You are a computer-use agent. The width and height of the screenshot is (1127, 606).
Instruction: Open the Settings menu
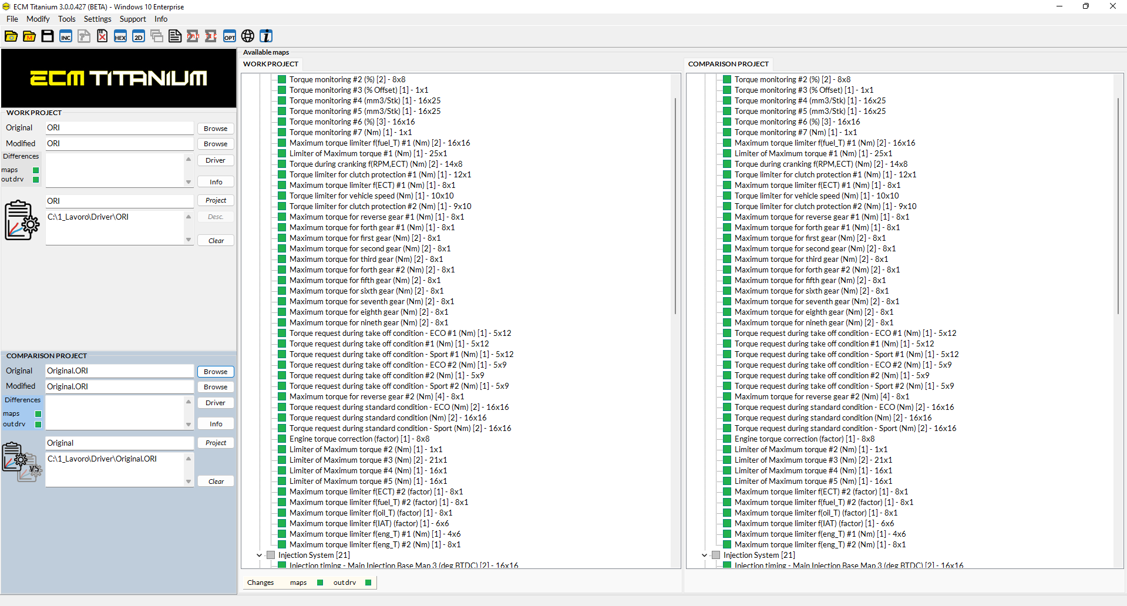pos(97,19)
